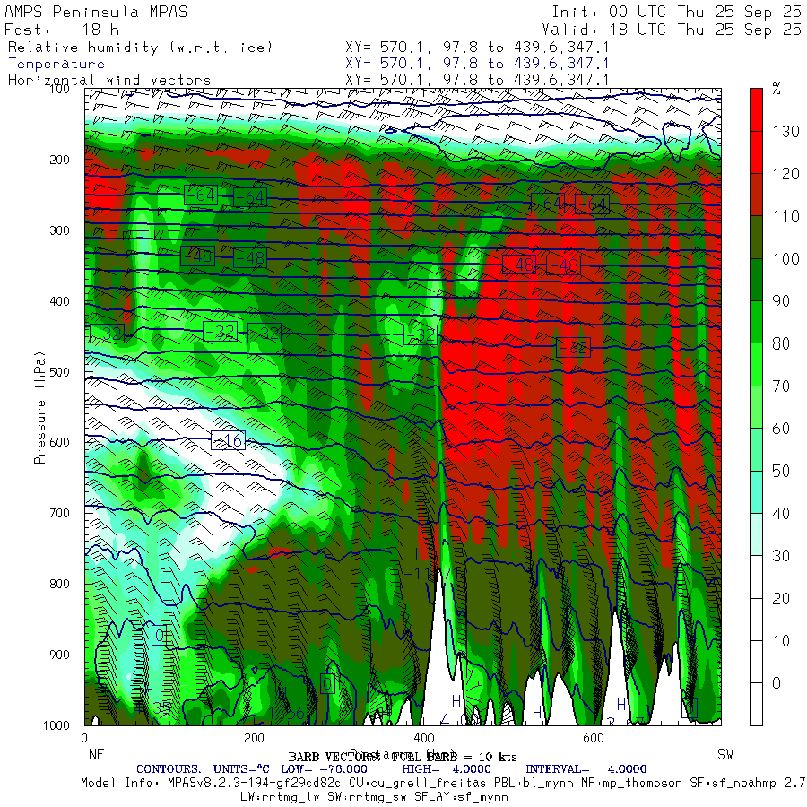Click the 400 tick on the distance axis
The image size is (807, 807).
[423, 738]
